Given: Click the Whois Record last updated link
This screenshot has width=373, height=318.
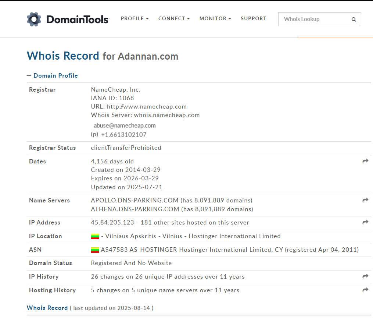Looking at the screenshot, I should click(x=47, y=308).
